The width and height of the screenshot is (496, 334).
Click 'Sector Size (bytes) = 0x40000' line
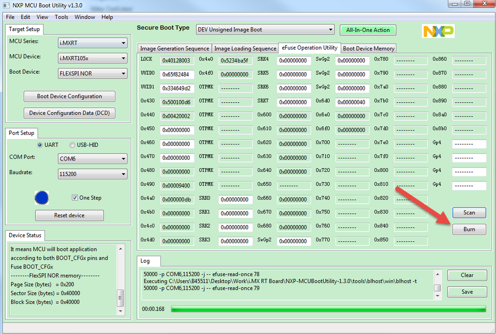(45, 293)
